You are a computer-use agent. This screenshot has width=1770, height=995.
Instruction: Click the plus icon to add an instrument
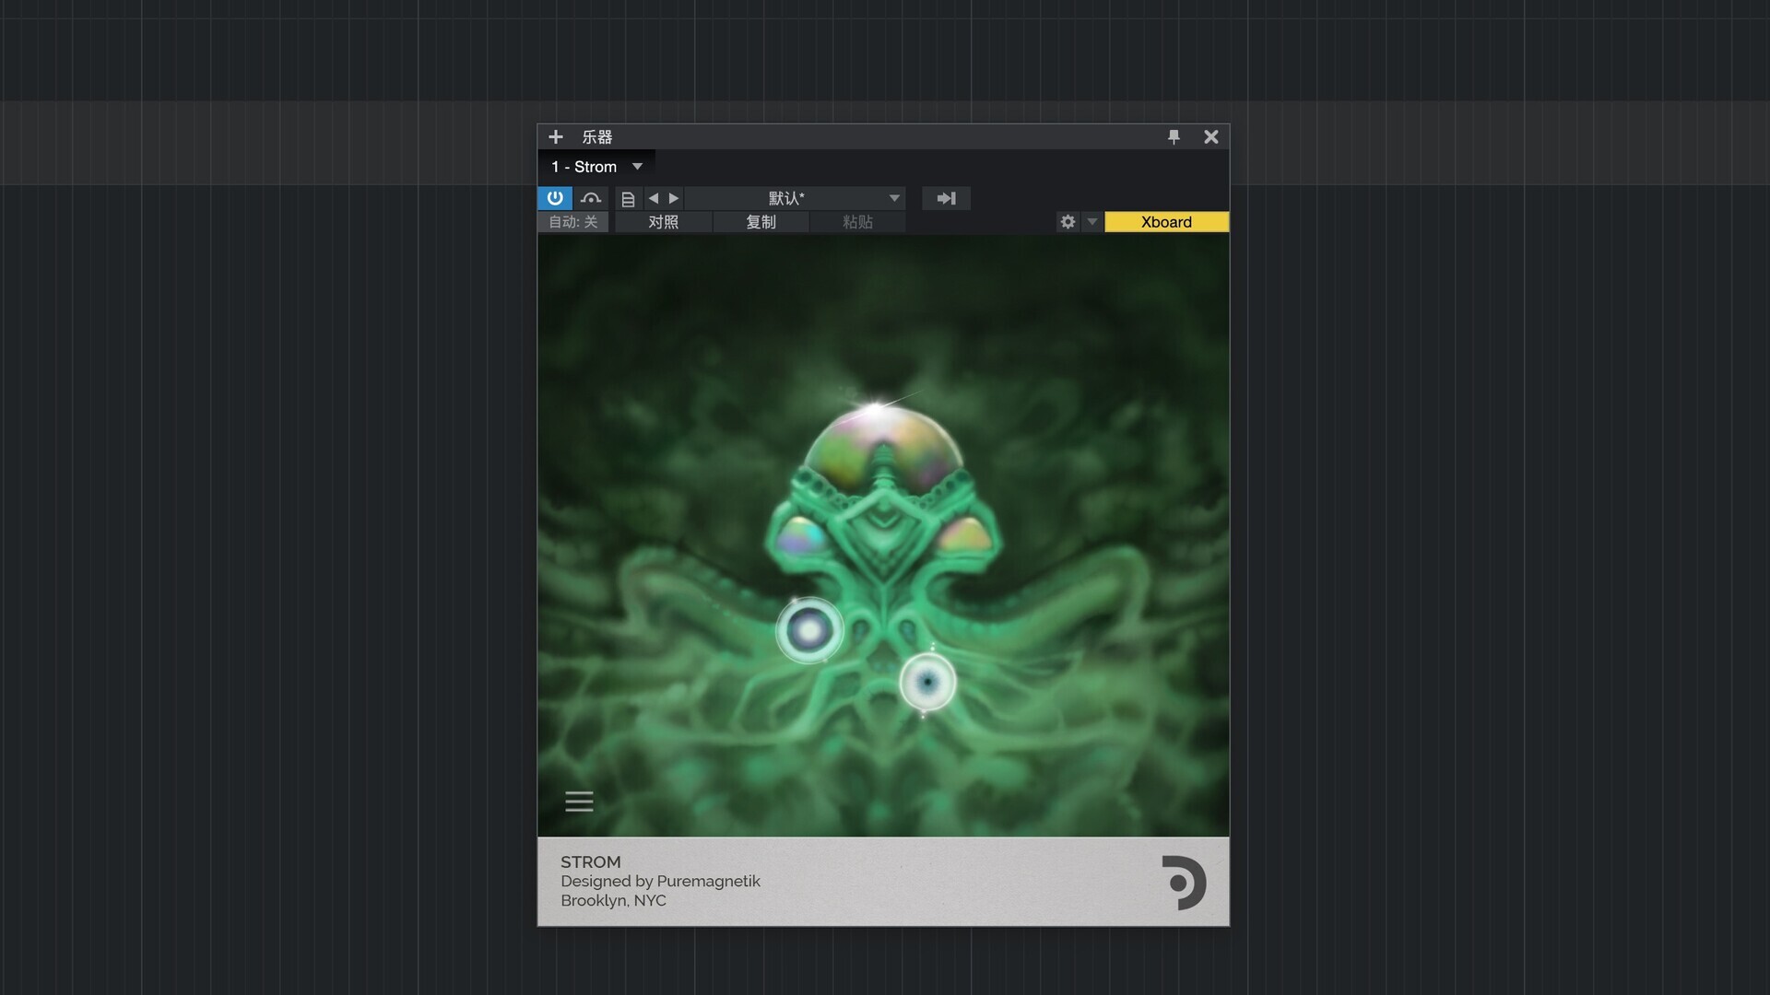[555, 137]
